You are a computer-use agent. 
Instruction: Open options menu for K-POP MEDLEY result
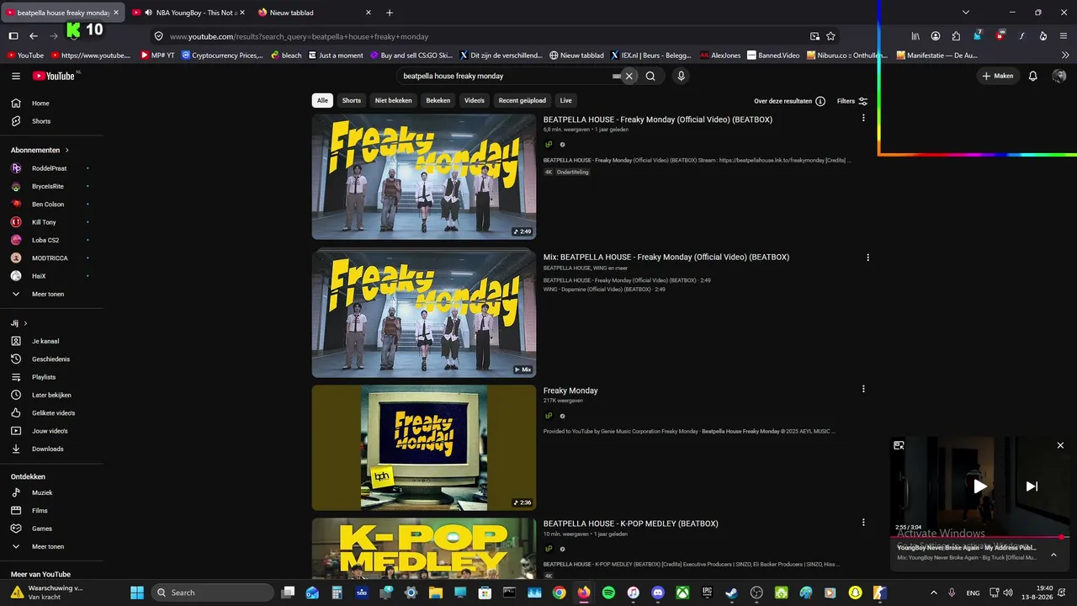pyautogui.click(x=862, y=523)
